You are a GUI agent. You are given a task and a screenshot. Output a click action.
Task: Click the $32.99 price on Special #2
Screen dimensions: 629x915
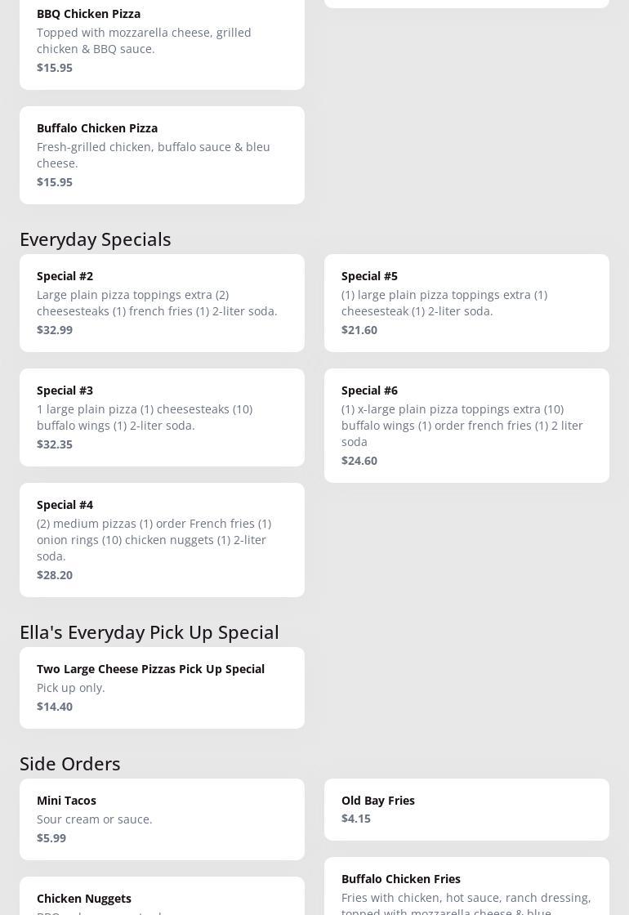coord(55,330)
